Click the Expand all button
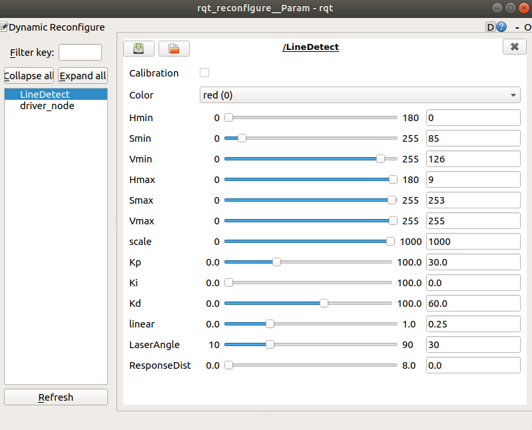Viewport: 532px width, 430px height. point(83,76)
